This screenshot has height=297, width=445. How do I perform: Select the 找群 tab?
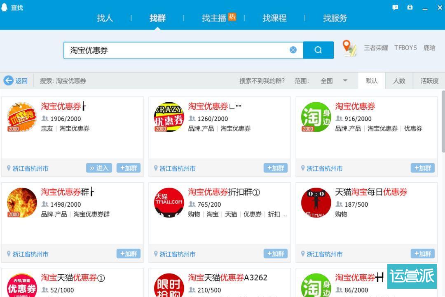tap(157, 18)
